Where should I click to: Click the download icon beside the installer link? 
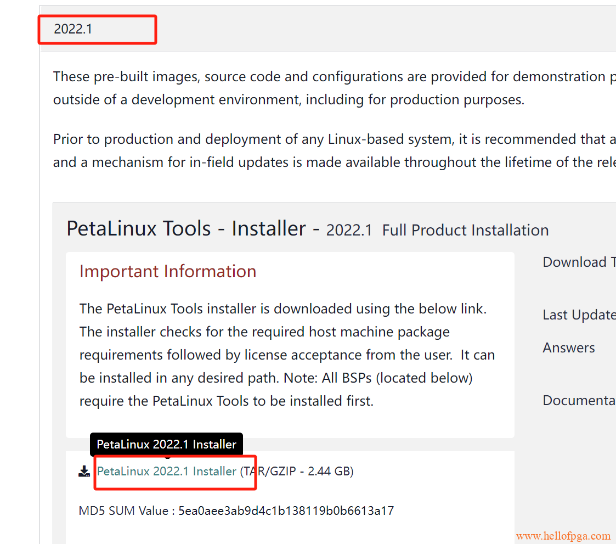pos(84,471)
